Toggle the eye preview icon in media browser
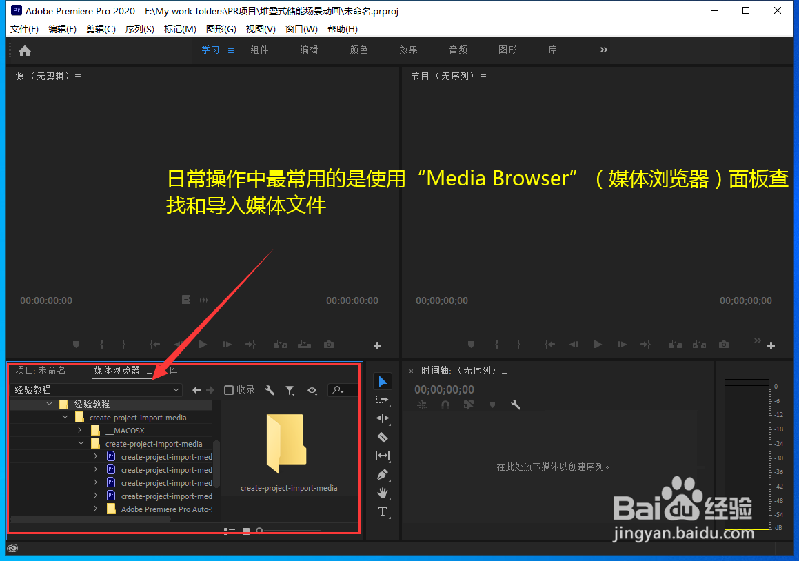Screen dimensions: 799x561 click(312, 390)
